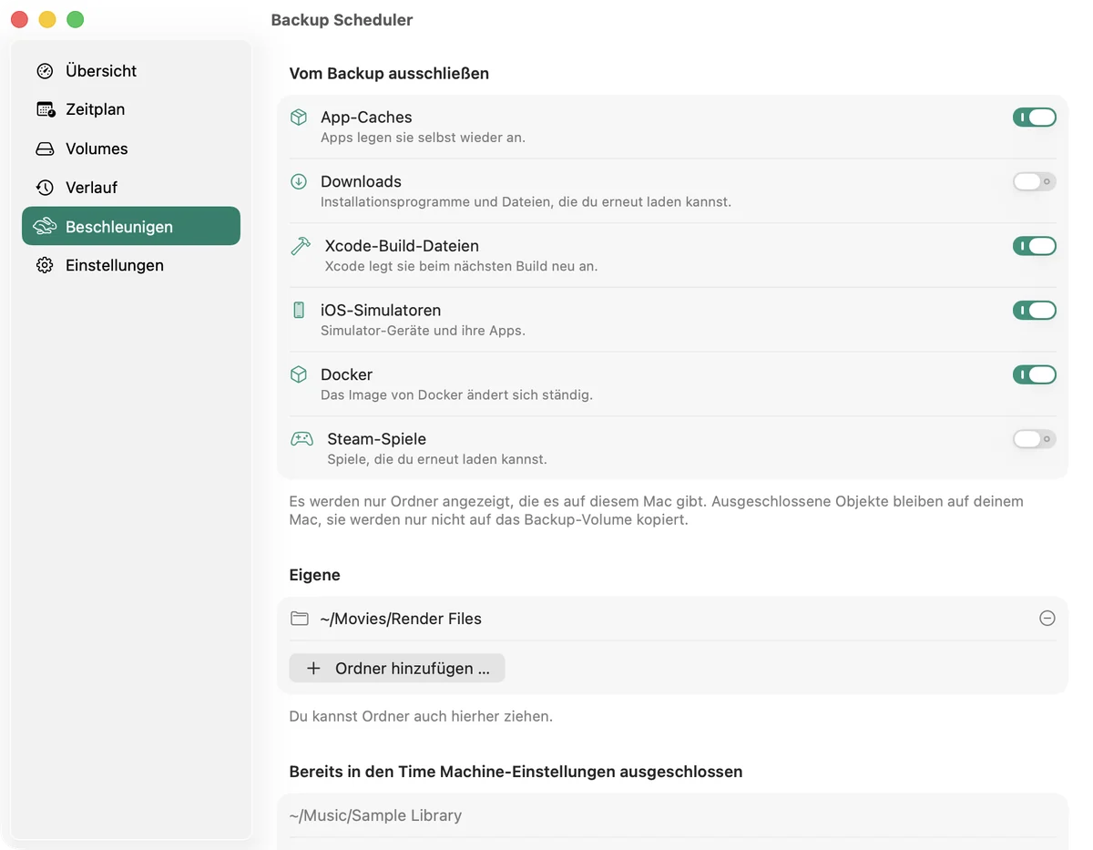This screenshot has width=1093, height=850.
Task: Click the folder icon beside ~/Movies/Render Files
Action: 300,619
